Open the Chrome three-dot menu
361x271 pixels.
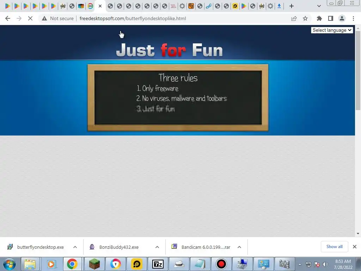(353, 18)
